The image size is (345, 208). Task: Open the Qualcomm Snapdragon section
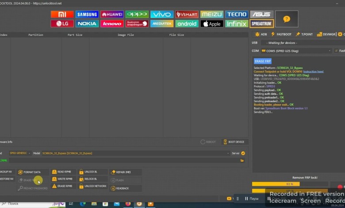[137, 23]
